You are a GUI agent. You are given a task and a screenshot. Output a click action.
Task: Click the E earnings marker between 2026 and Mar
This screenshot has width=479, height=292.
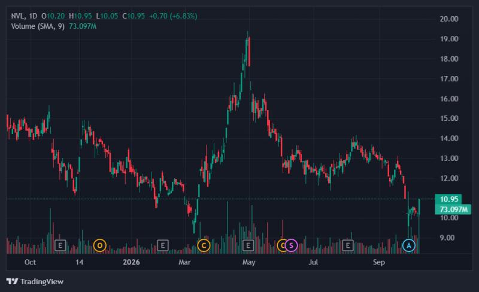[163, 245]
